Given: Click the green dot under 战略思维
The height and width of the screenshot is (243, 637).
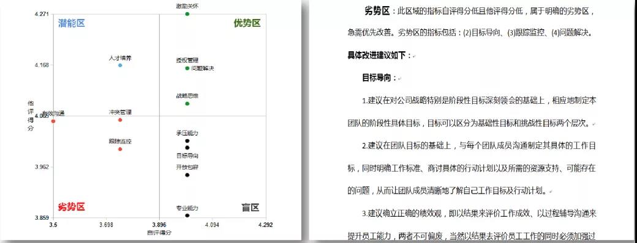Looking at the screenshot, I should [187, 104].
